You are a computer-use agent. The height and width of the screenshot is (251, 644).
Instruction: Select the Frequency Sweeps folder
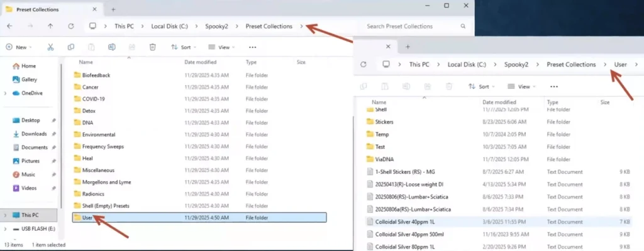103,146
